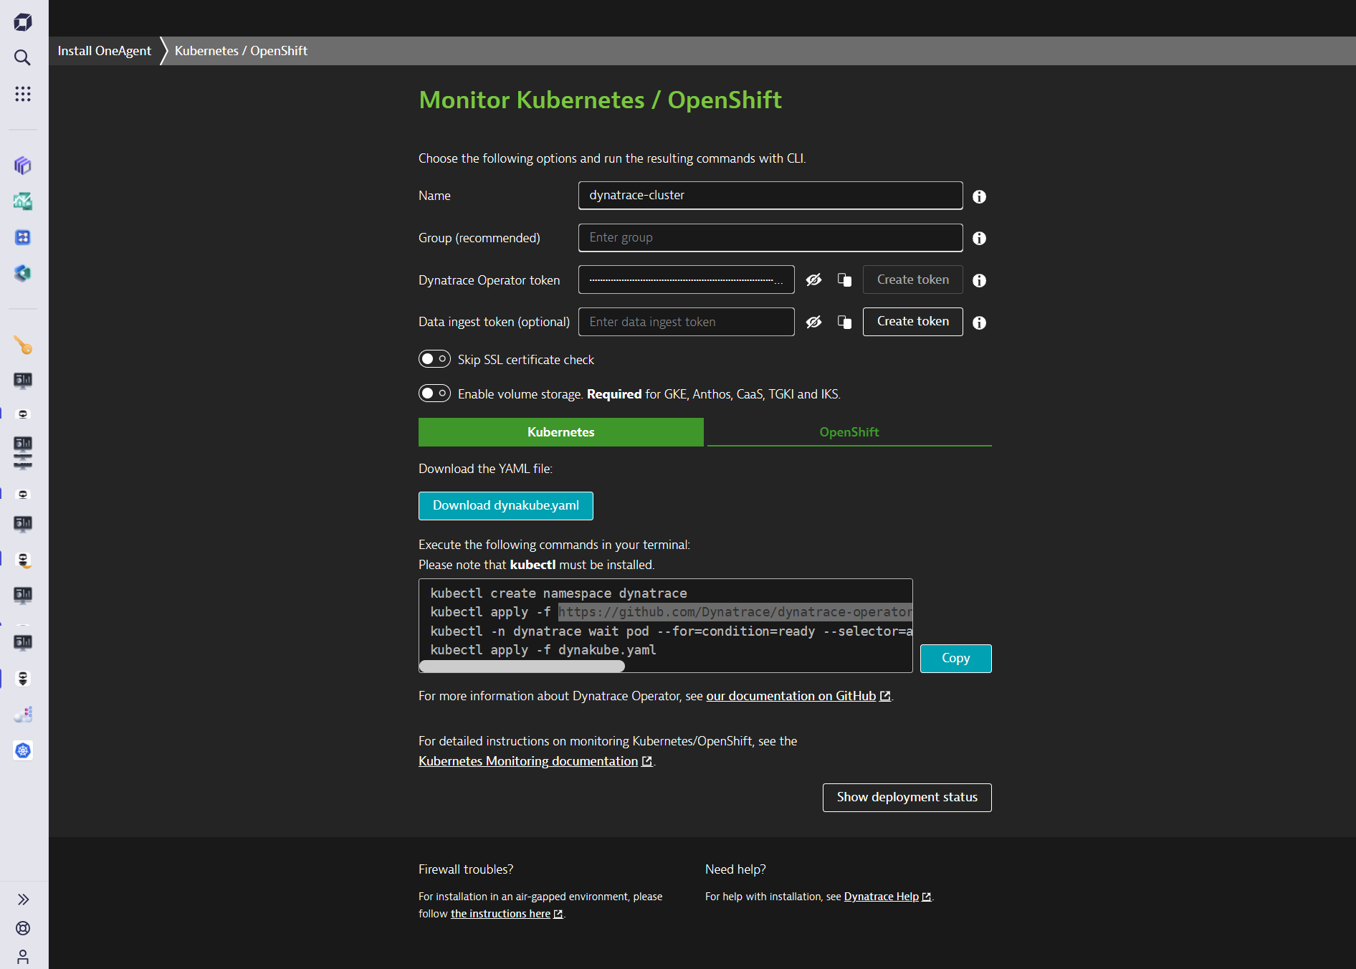
Task: Open the lifebuoy help icon
Action: point(23,928)
